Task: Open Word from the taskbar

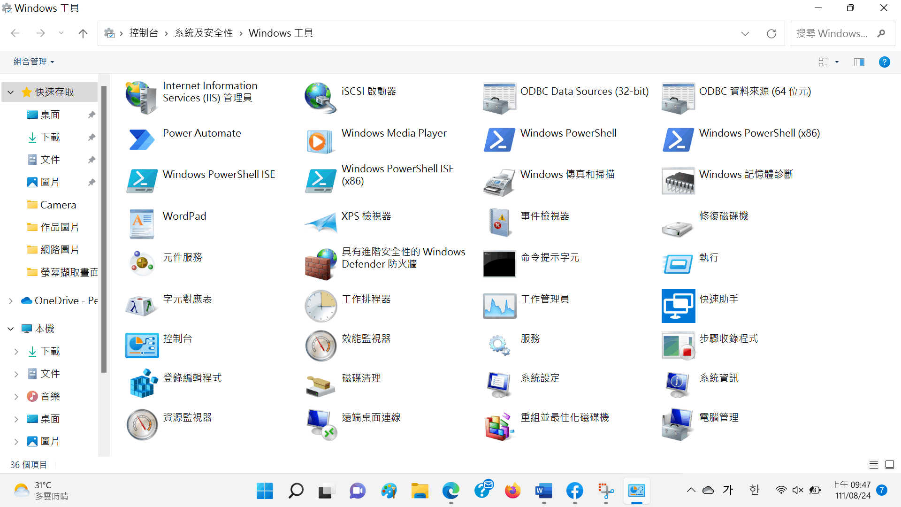Action: [x=543, y=491]
